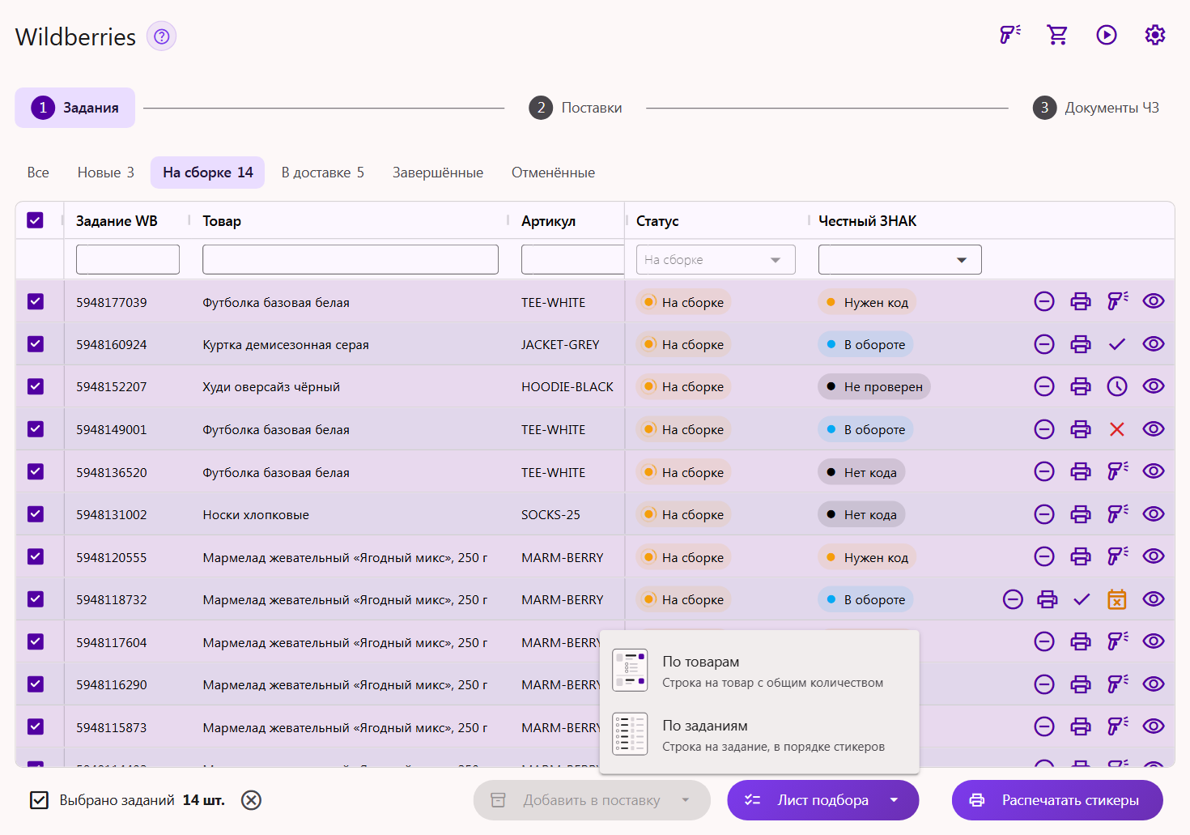Select the 'По заданиям' picking list option
Screen dimensions: 1190x835
pyautogui.click(x=759, y=735)
